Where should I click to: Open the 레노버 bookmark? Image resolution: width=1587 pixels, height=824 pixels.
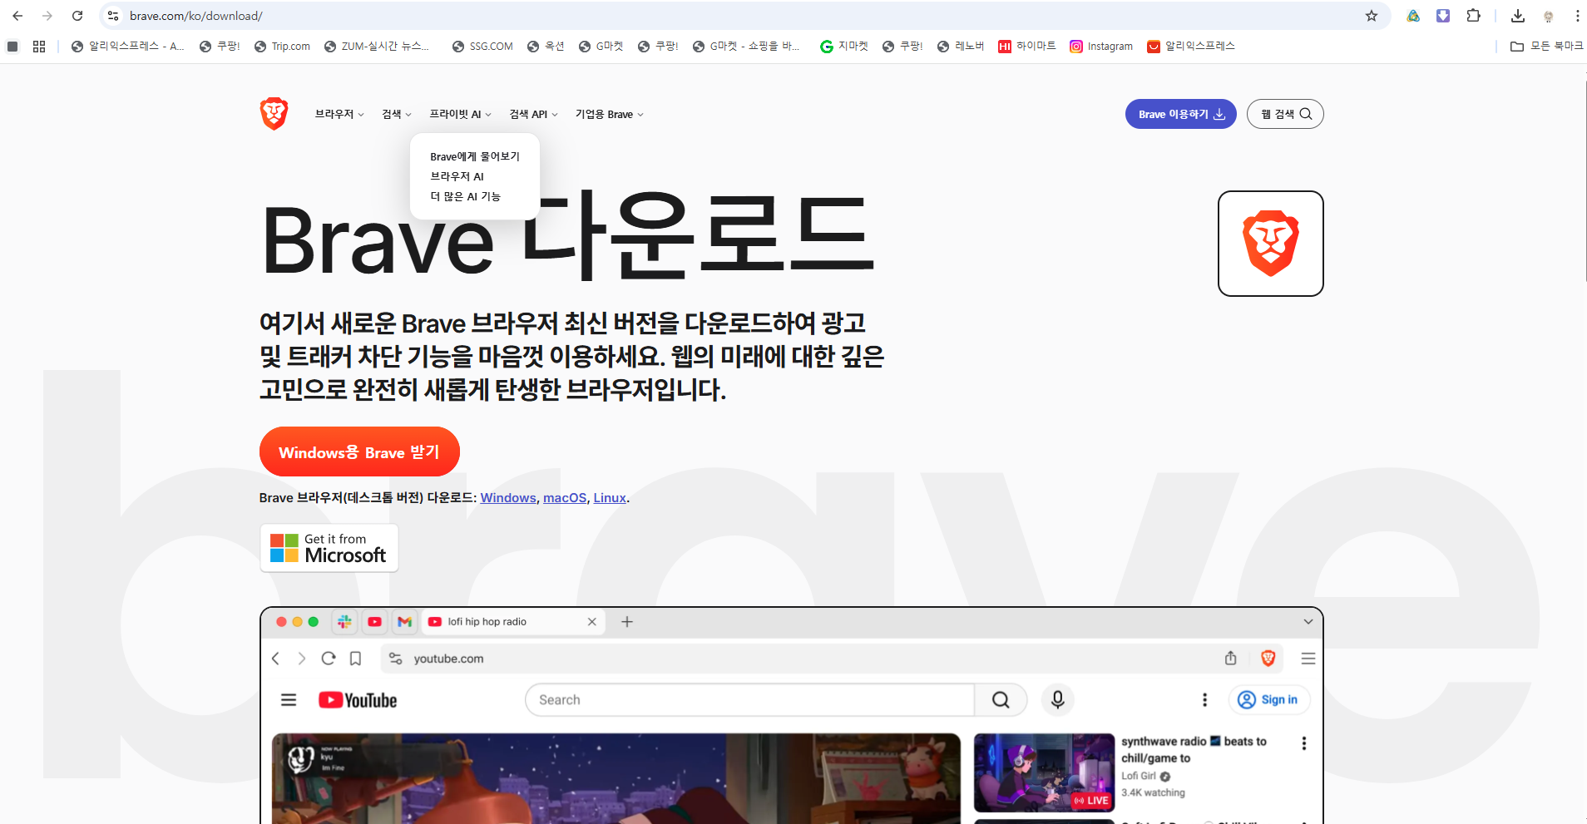(961, 47)
